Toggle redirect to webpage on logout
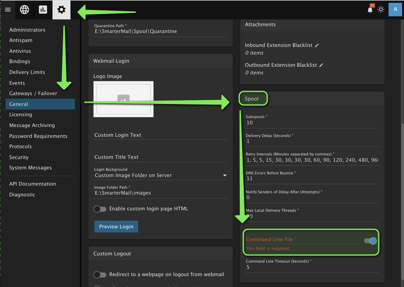The width and height of the screenshot is (404, 287). [100, 274]
